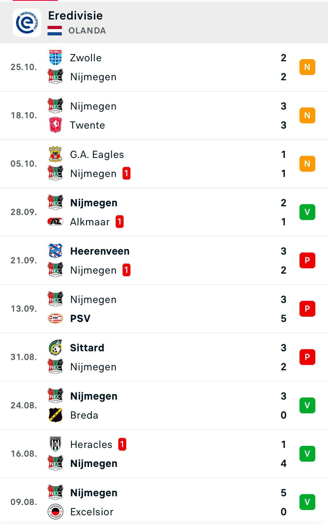Screen dimensions: 328x524
Task: Click the NAC Breda crest
Action: tap(55, 415)
